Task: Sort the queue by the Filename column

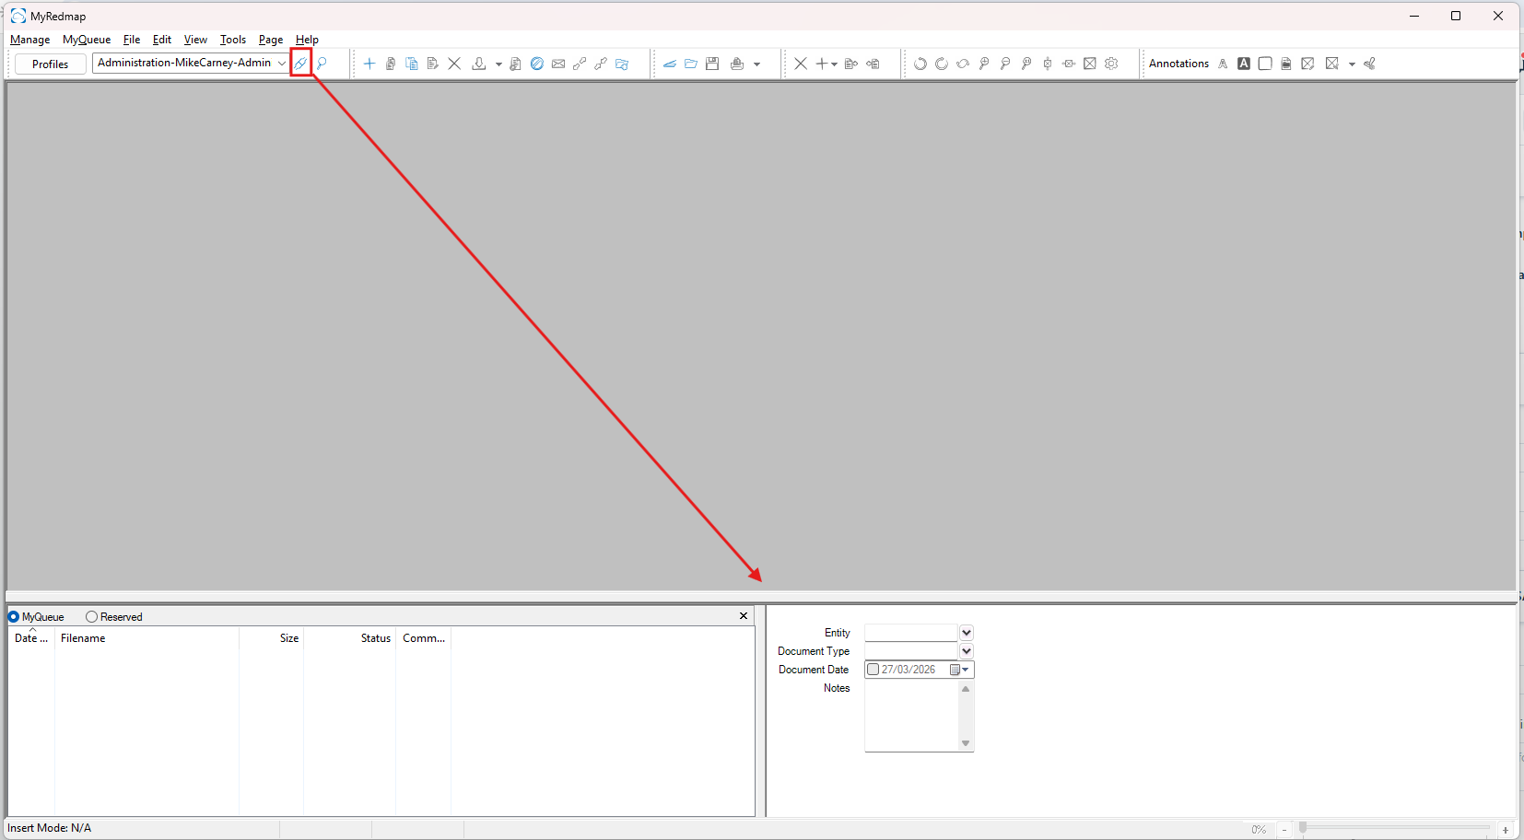Action: (x=147, y=638)
